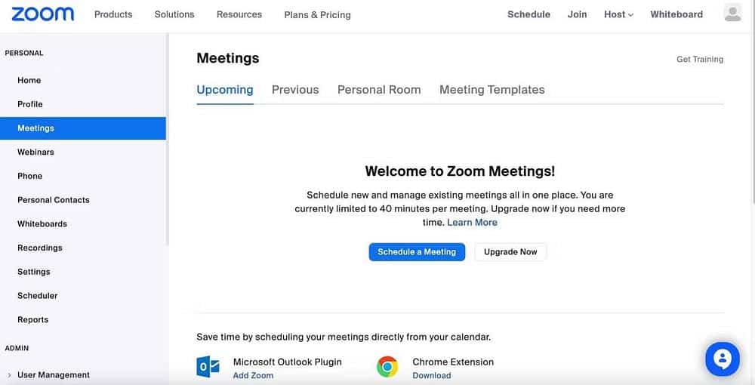Open the Solutions menu
This screenshot has height=385, width=755.
(174, 14)
